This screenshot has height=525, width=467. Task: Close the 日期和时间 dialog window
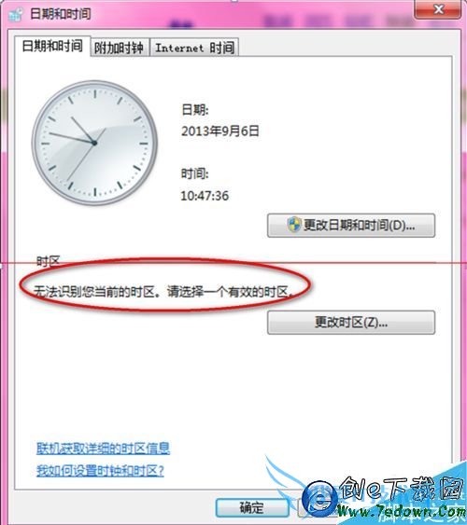pos(438,9)
